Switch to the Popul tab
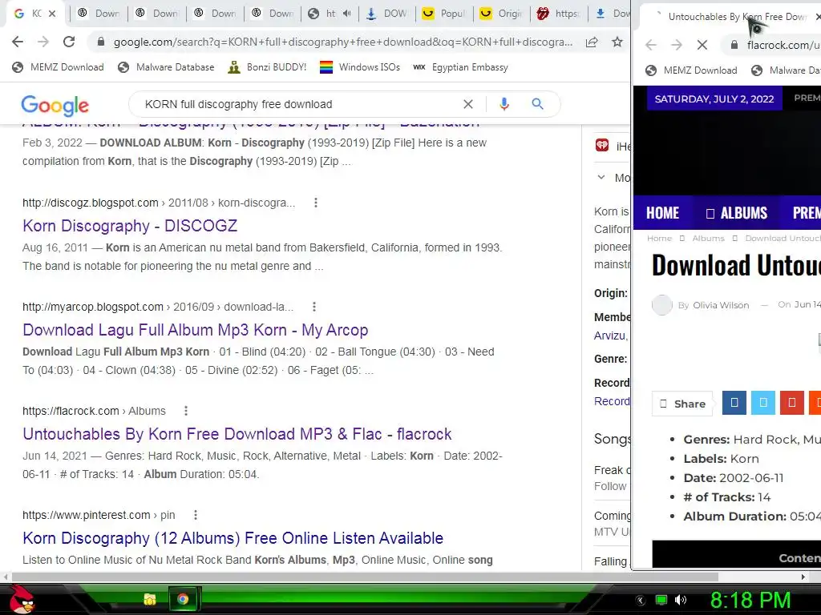Viewport: 821px width, 615px height. (444, 14)
